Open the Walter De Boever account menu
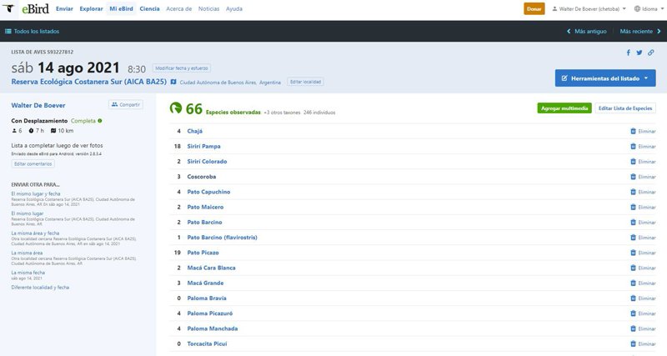The image size is (667, 356). [x=589, y=9]
